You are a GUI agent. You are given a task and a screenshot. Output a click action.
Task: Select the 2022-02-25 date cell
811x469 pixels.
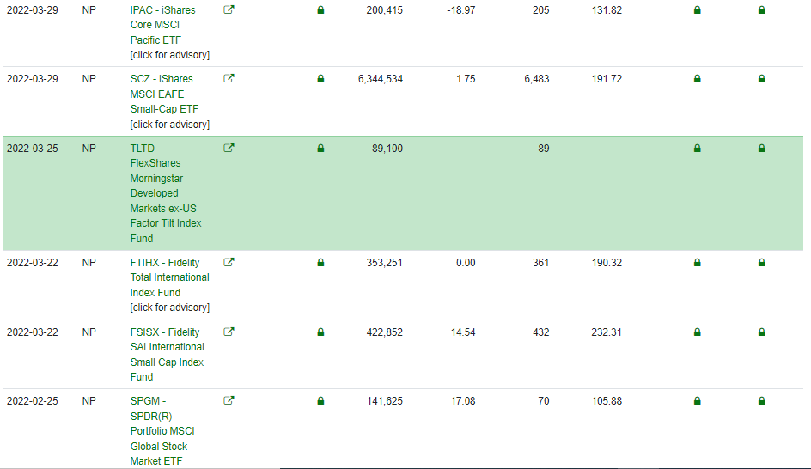click(33, 401)
